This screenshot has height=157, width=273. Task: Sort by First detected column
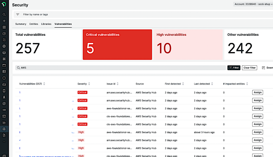point(183,84)
